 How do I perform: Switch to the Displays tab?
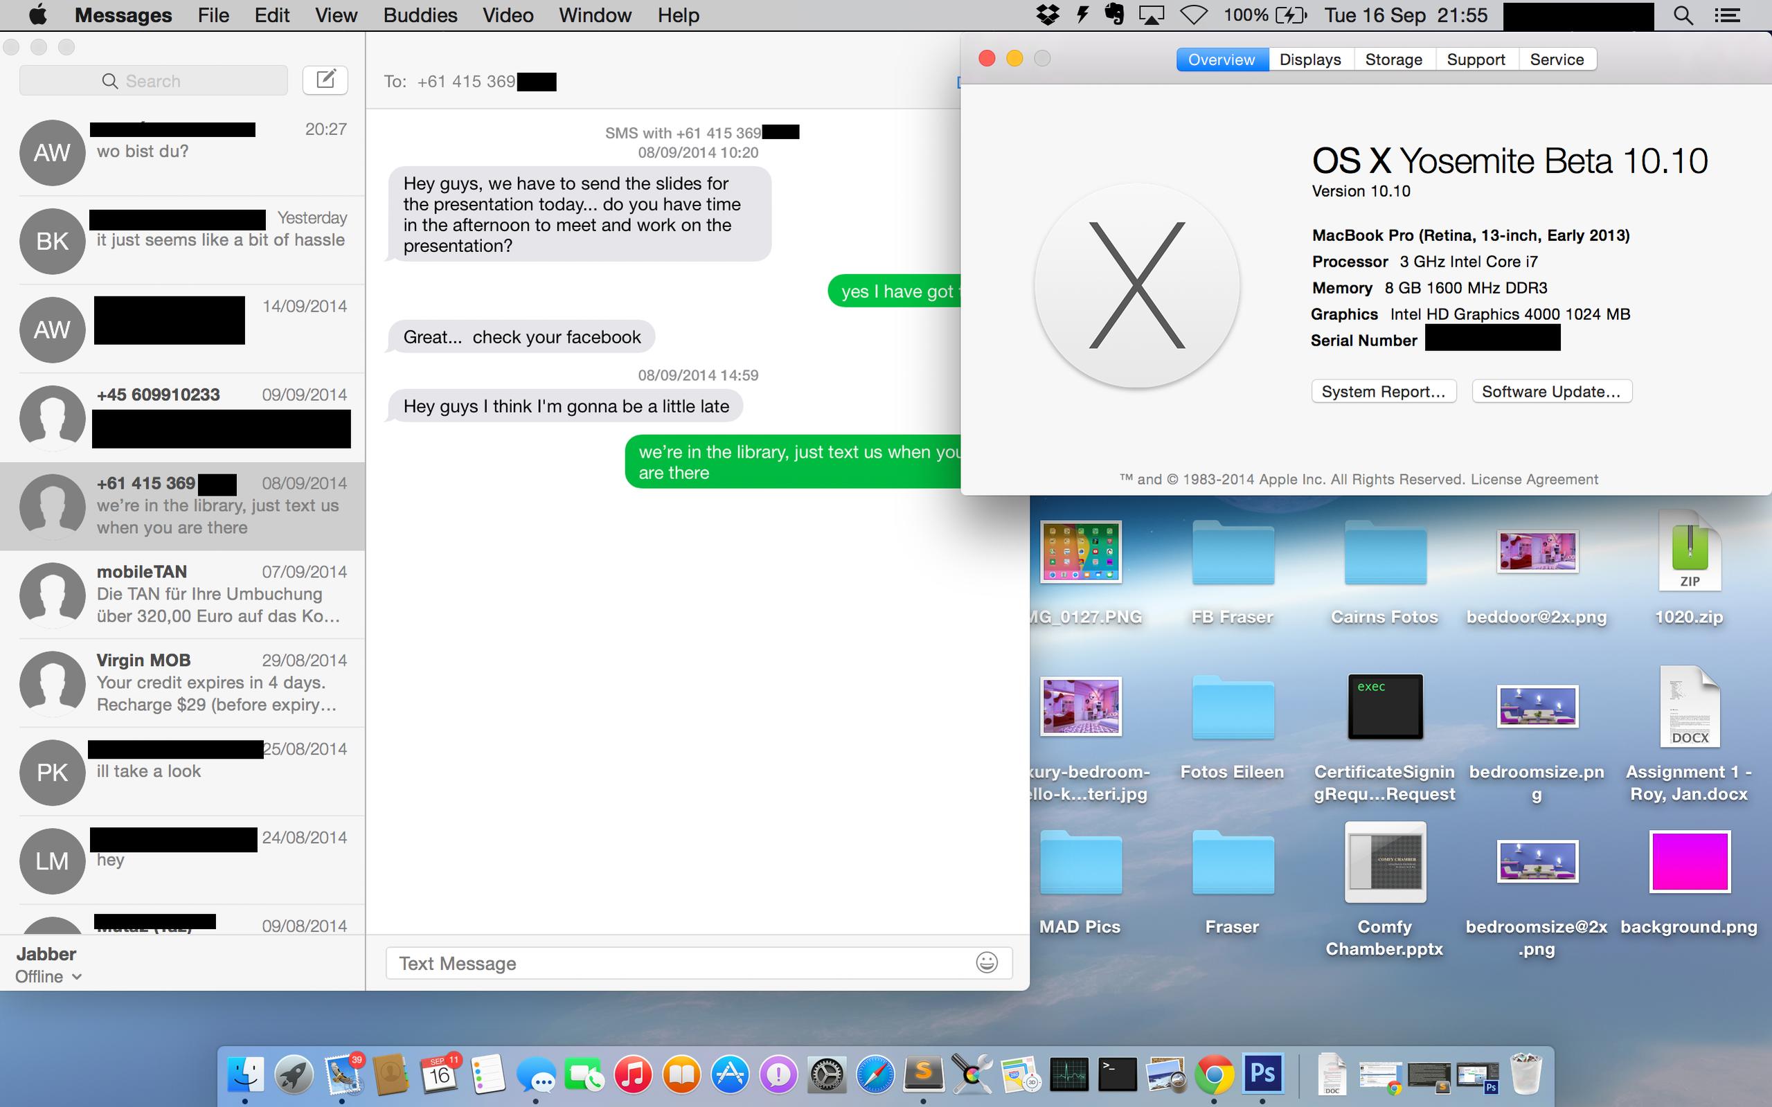point(1310,60)
